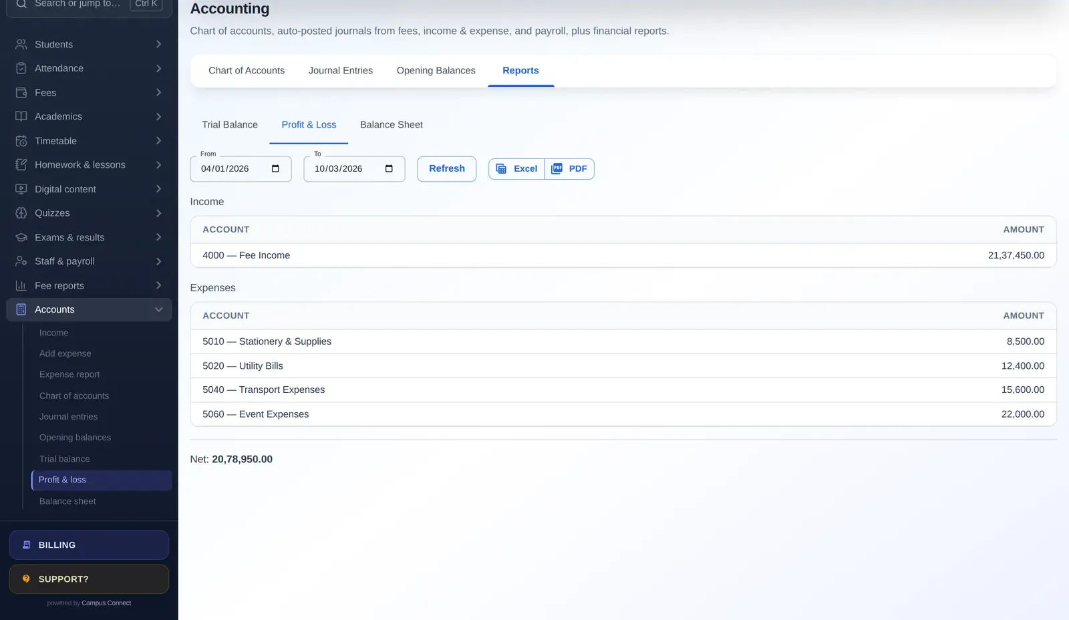
Task: Click the Quizzes icon in sidebar
Action: pyautogui.click(x=21, y=213)
